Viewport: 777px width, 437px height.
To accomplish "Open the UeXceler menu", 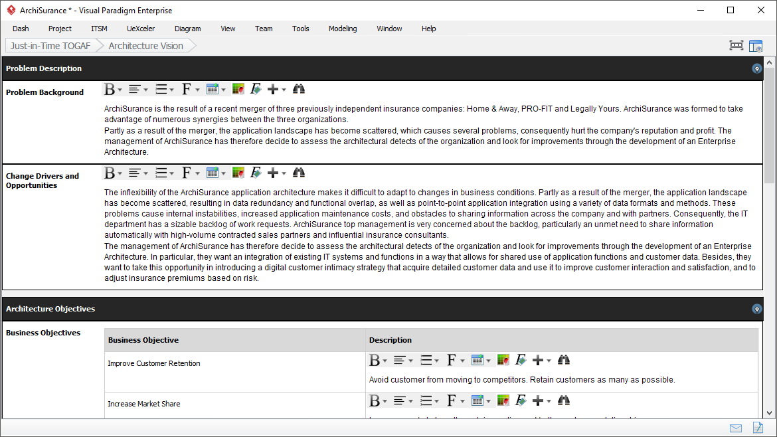I will coord(141,29).
